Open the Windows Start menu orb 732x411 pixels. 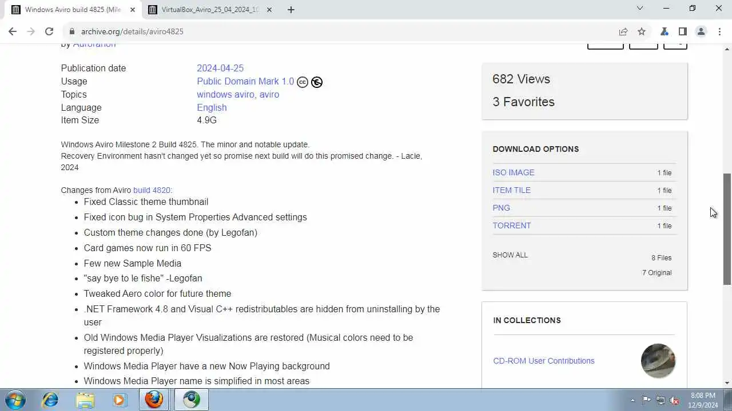point(15,400)
